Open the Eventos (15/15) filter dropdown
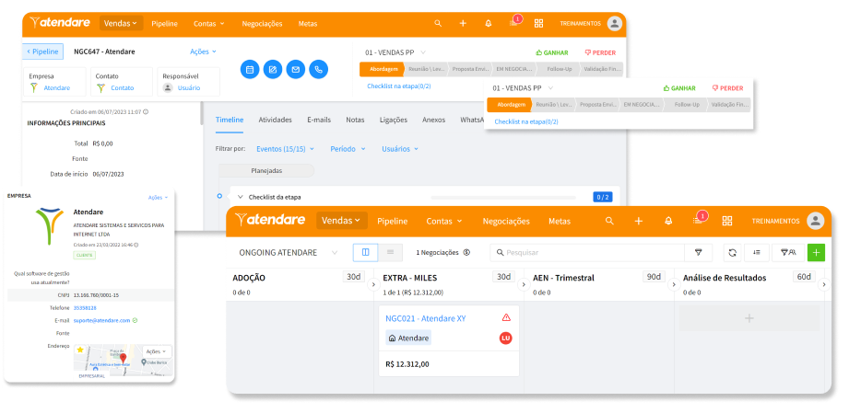This screenshot has height=413, width=849. pyautogui.click(x=286, y=149)
